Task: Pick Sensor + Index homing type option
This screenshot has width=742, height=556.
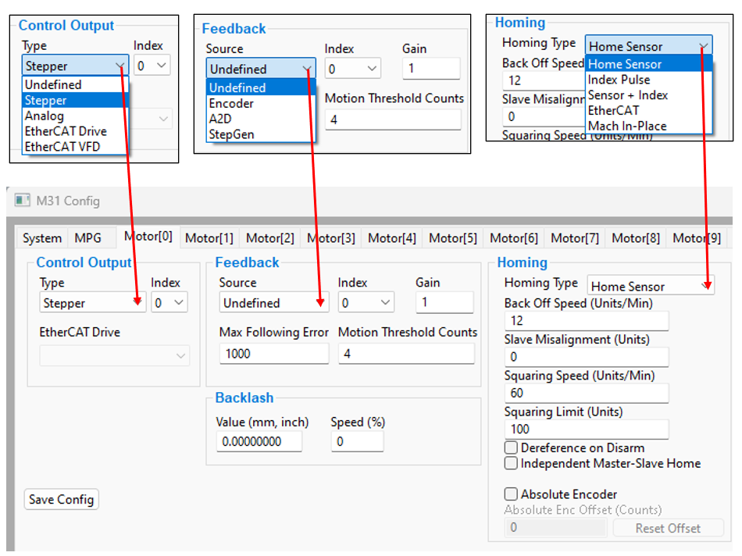Action: point(628,95)
